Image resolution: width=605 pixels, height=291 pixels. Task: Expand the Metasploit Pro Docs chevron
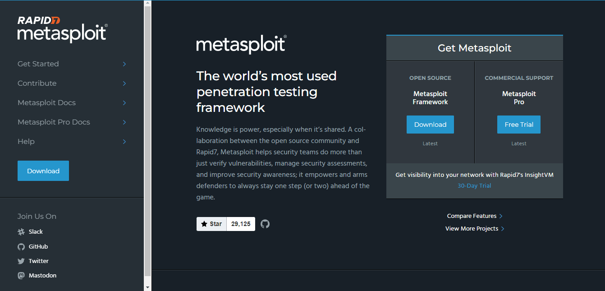coord(124,122)
